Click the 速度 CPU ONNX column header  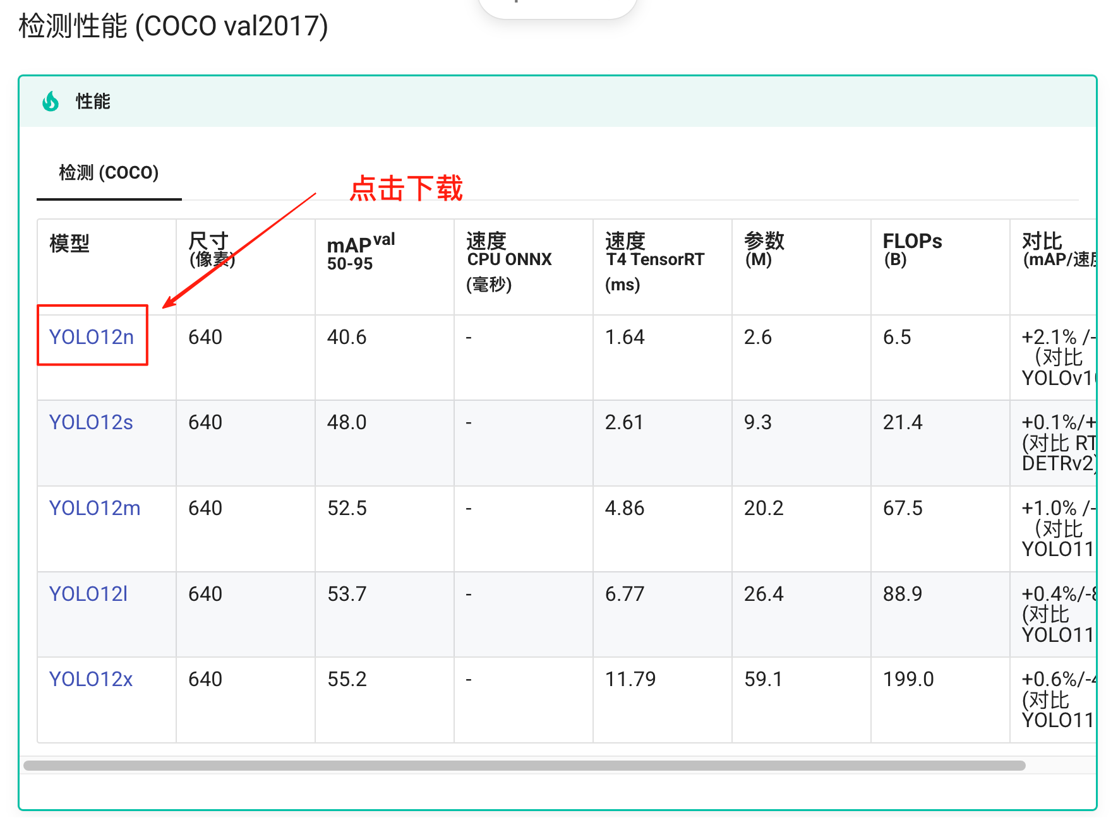[x=508, y=260]
